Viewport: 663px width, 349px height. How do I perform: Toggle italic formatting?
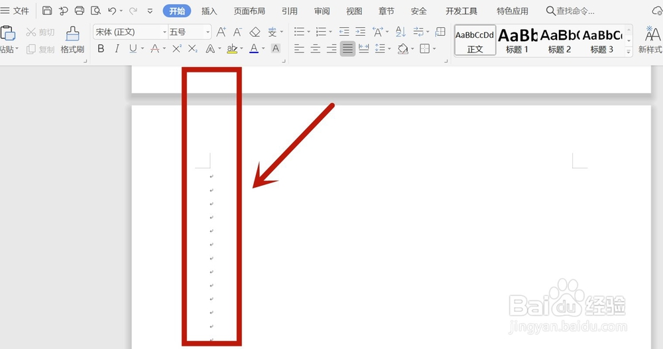coord(117,48)
